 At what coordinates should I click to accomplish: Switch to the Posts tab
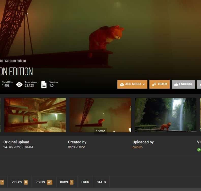(44, 182)
